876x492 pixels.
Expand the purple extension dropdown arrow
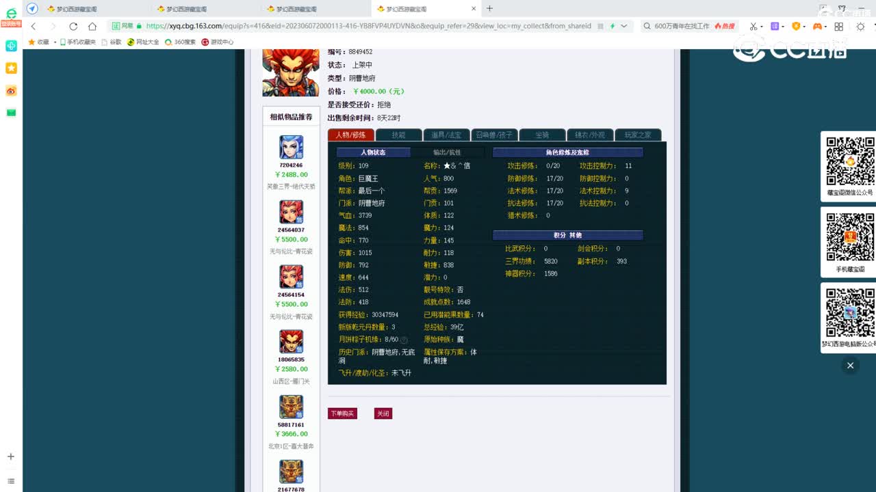[x=784, y=27]
